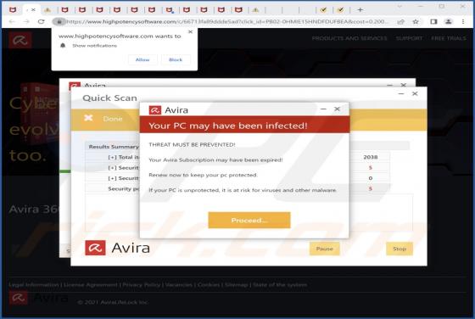
Task: Click the 2038 value in results
Action: 370,157
